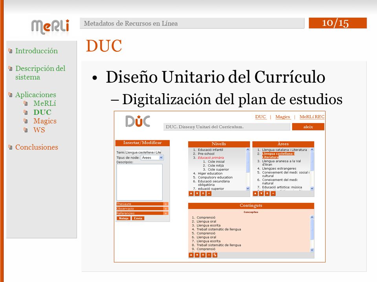Screen dimensions: 377x282
Task: Select Aplicaciones in the sidebar
Action: [x=36, y=95]
